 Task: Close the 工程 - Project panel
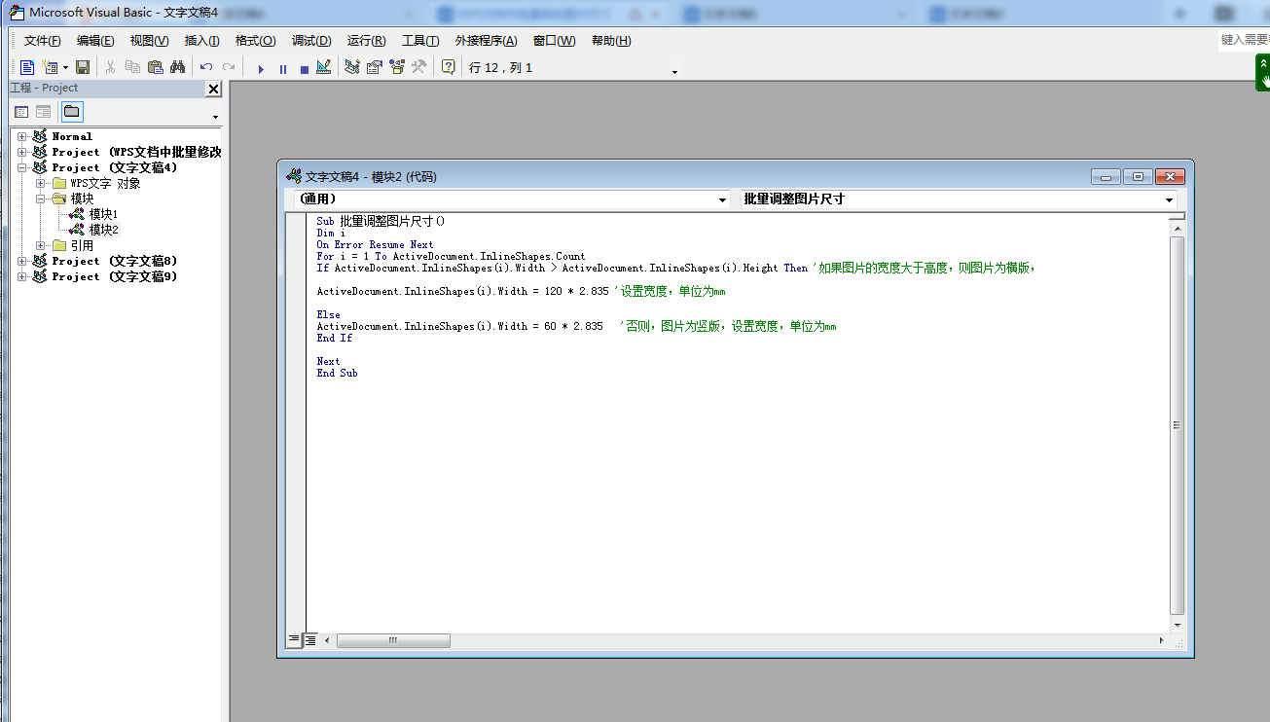[x=213, y=89]
